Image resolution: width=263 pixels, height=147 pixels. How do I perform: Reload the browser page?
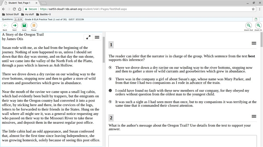click(14, 9)
